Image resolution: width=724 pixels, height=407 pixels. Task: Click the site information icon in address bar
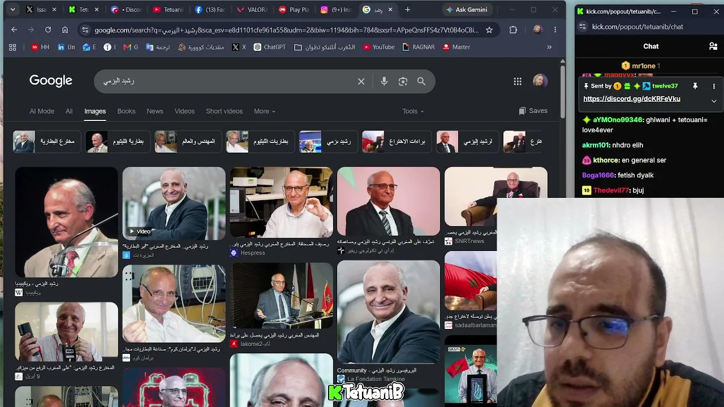pos(85,30)
